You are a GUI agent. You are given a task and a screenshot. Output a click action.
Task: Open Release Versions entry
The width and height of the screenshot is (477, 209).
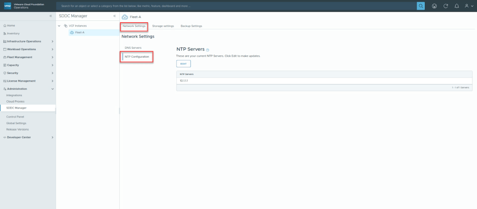tap(18, 129)
